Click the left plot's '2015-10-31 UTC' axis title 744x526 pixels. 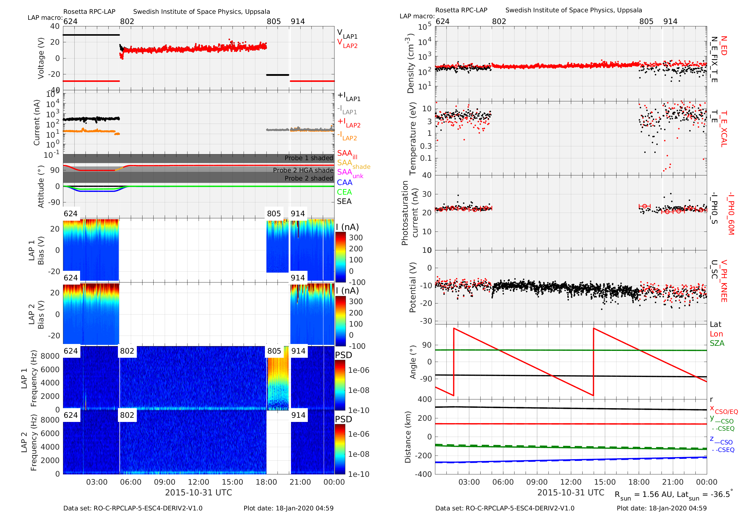[x=199, y=493]
